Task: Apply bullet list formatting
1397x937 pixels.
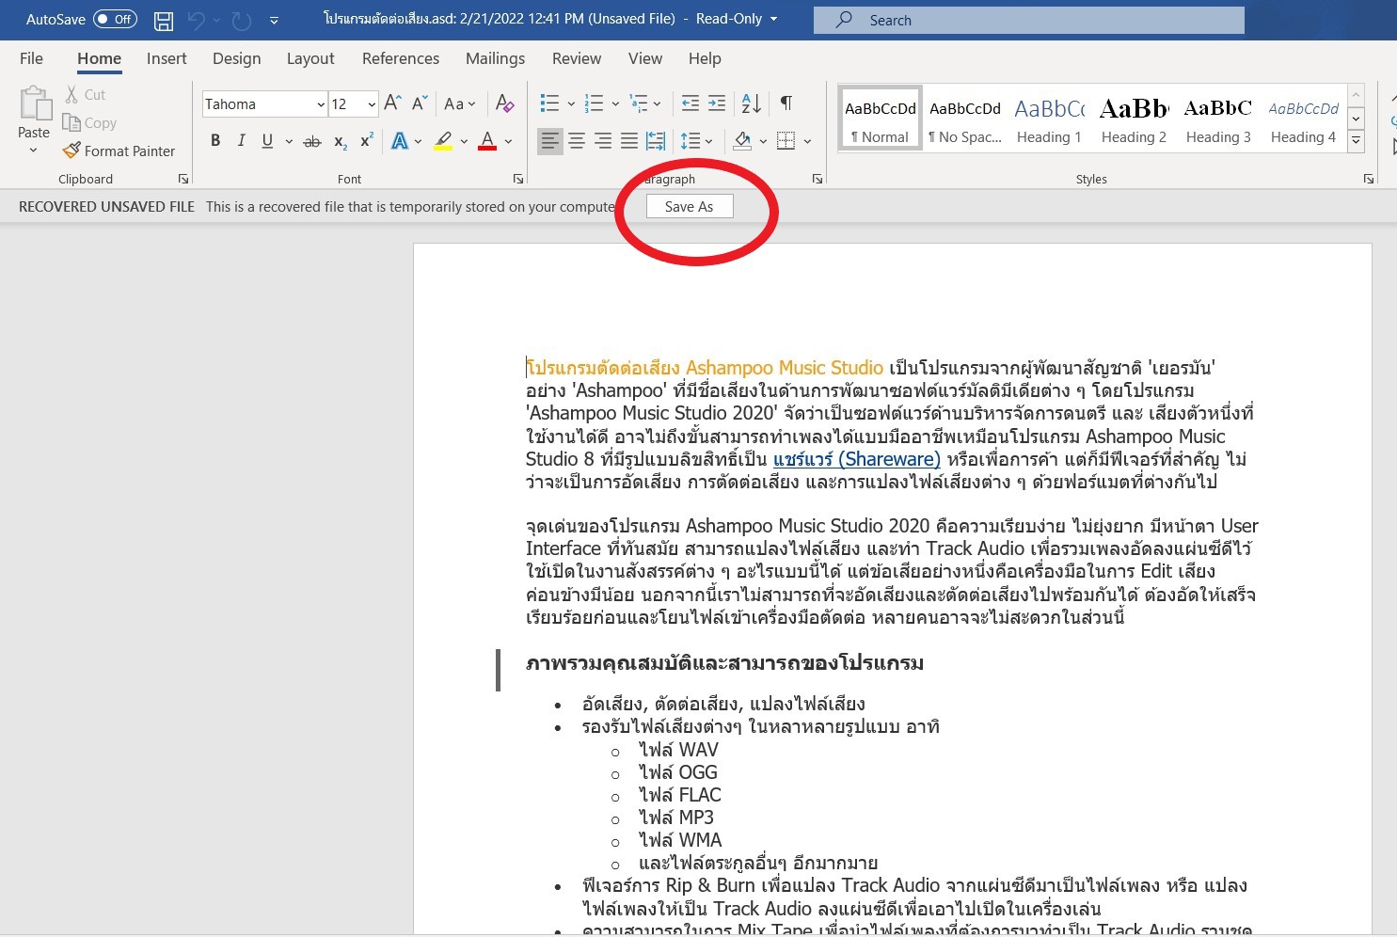Action: coord(550,103)
